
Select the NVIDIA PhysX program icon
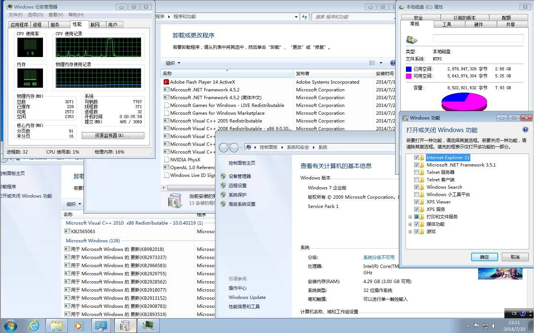166,160
